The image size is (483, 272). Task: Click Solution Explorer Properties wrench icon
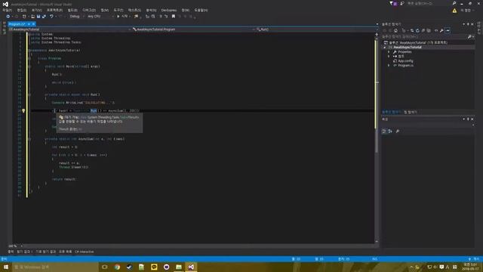tap(441, 30)
